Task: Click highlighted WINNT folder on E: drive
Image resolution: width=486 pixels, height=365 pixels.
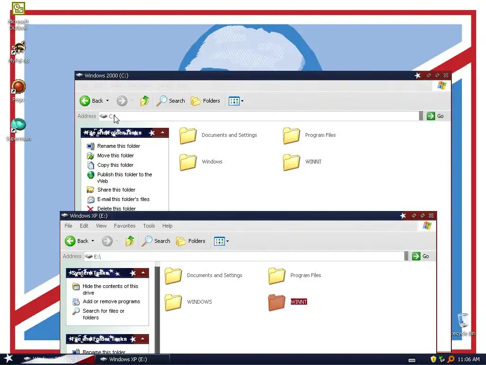Action: [288, 302]
